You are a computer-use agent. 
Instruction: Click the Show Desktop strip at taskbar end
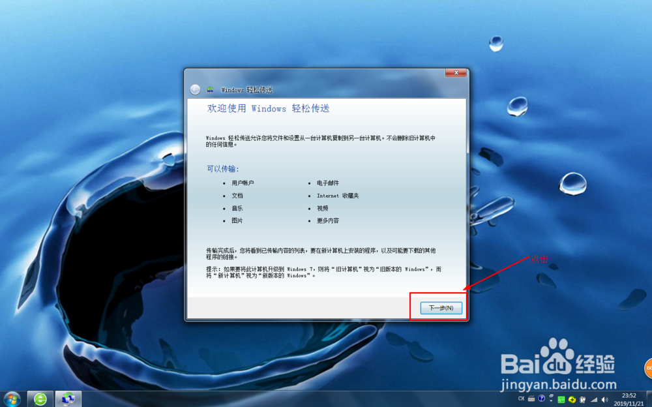click(649, 399)
